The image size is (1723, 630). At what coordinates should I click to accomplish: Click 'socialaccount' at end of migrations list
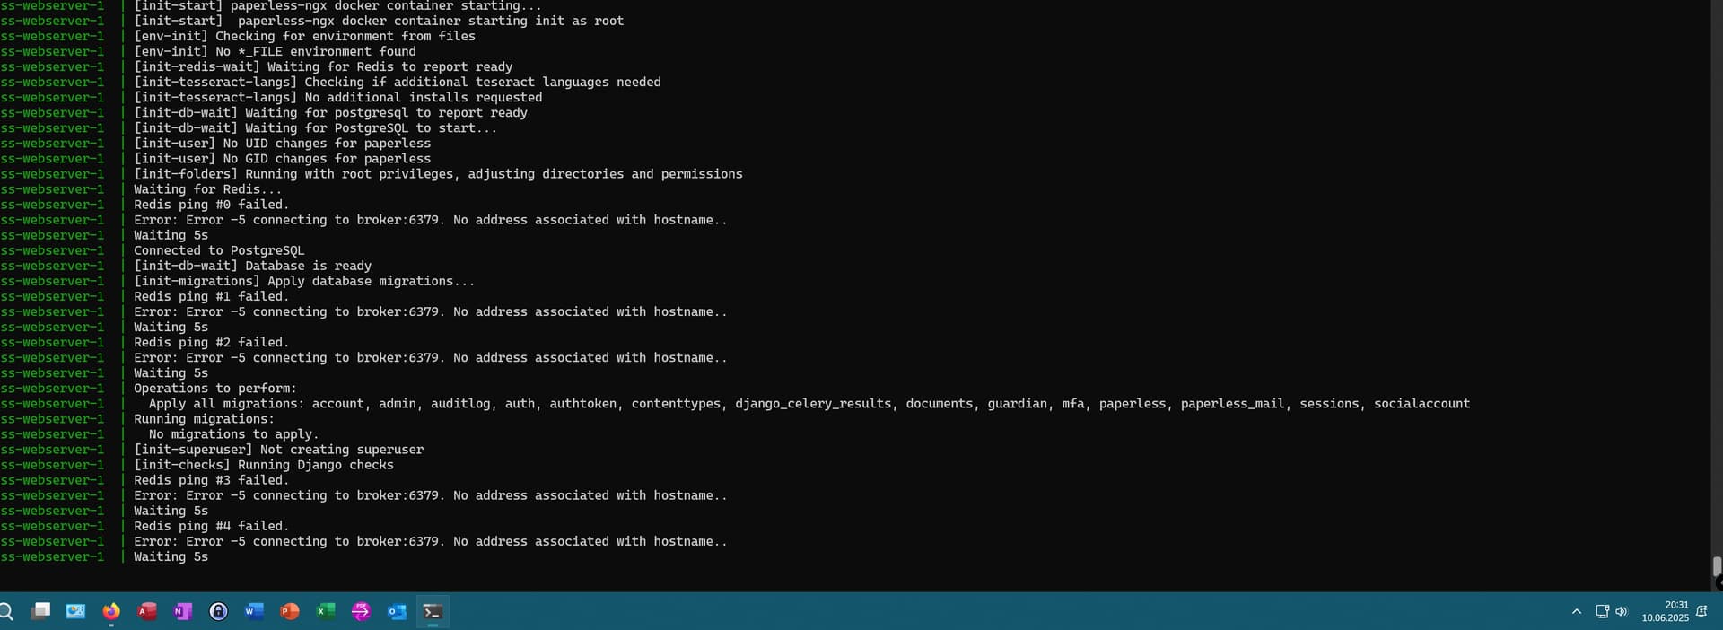click(x=1422, y=404)
